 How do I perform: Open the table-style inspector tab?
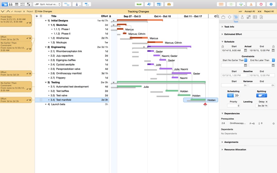[x=255, y=17]
